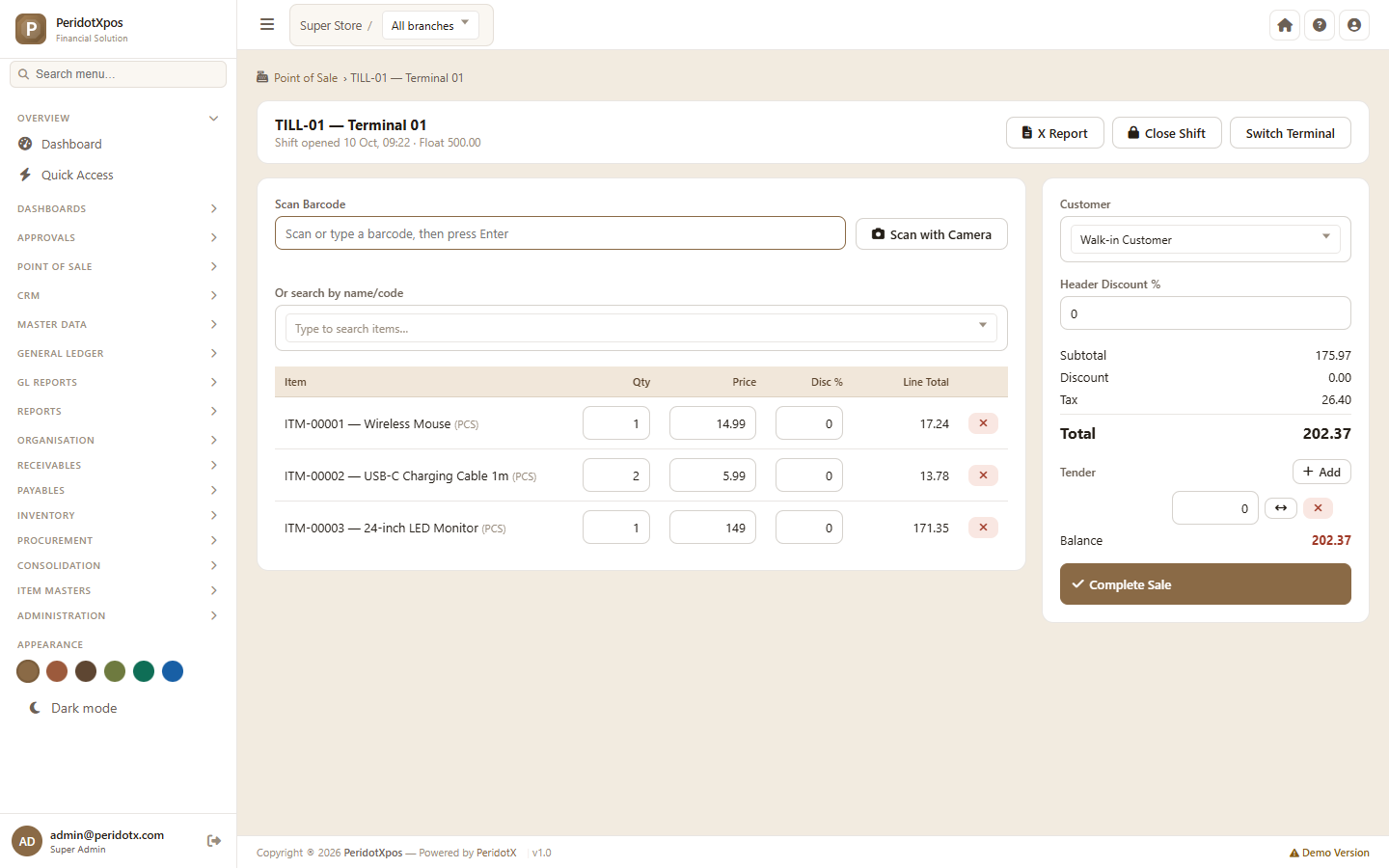This screenshot has width=1389, height=868.
Task: Open Dashboard from sidebar
Action: click(x=118, y=144)
